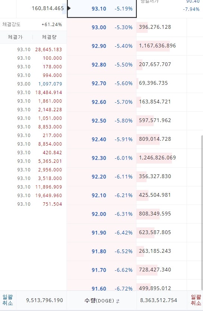Click the 92.90 price level

(x=99, y=46)
